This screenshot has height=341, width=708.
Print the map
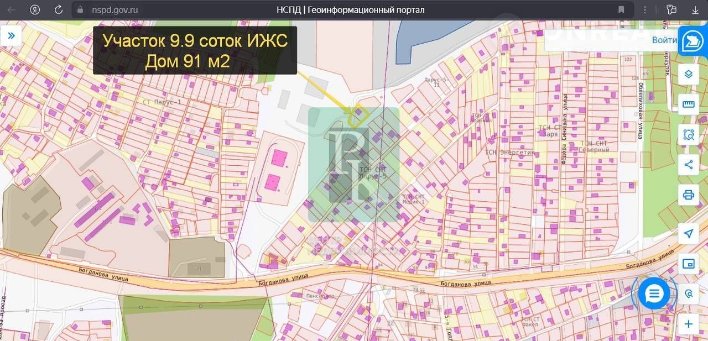pyautogui.click(x=689, y=195)
